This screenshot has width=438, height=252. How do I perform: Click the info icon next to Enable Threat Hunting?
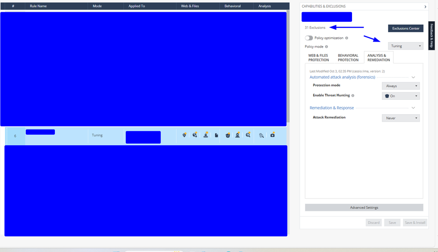(x=353, y=95)
